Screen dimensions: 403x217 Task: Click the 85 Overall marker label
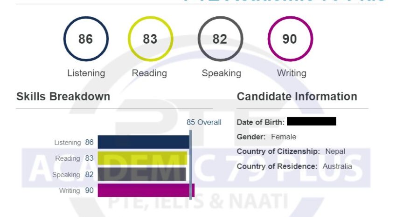[204, 122]
